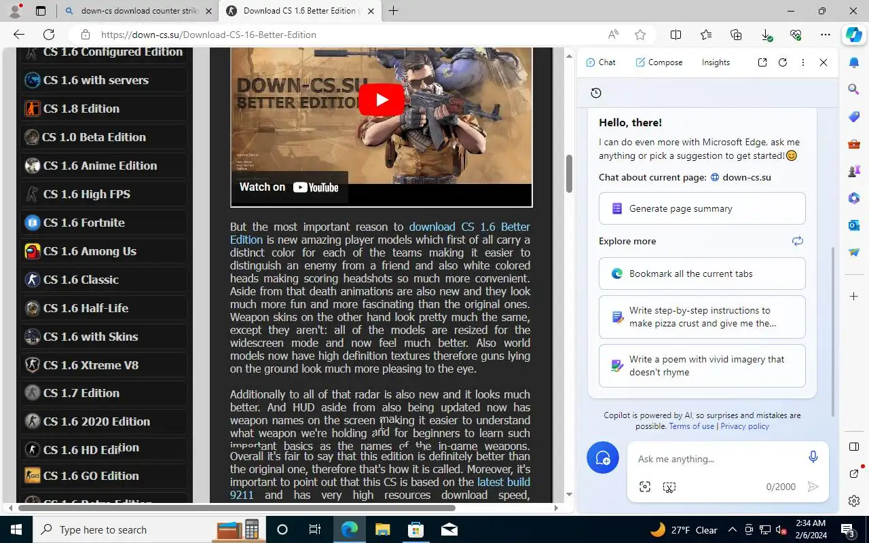Open sidebar settings gear
This screenshot has height=543, width=869.
tap(854, 501)
